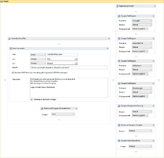164x158 pixels.
Task: Collapse the GruppenFeldEingabe block for LieferscheinNr
Action: (x=153, y=39)
